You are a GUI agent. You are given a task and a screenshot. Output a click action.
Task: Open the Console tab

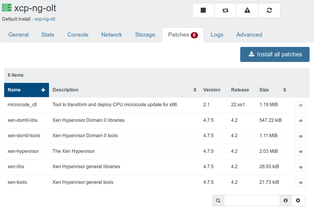78,35
